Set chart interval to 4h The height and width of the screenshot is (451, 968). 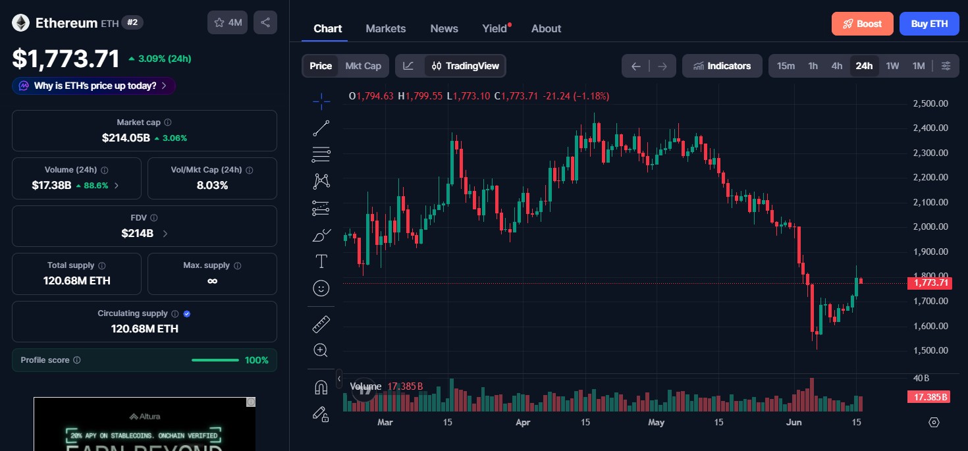[836, 66]
